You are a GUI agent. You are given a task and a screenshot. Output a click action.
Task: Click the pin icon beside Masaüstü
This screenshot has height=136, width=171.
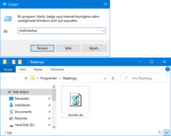click(x=49, y=99)
